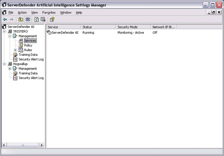Collapse the Hogwallup tree node

click(4, 64)
